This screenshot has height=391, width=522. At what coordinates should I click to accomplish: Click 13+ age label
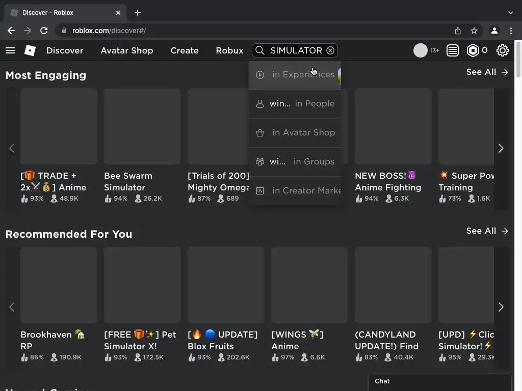pyautogui.click(x=434, y=50)
